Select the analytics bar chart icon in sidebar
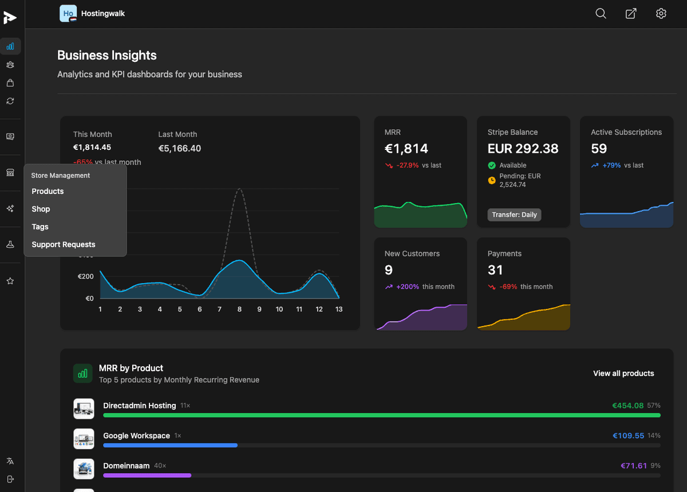Screen dimensions: 687x492 [x=10, y=46]
